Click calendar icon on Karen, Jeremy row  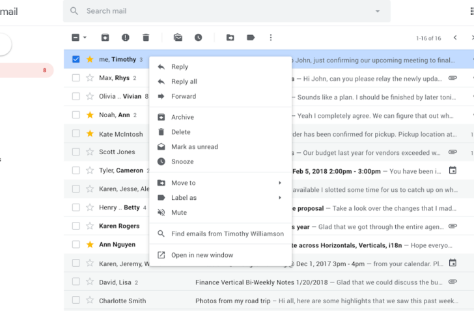click(453, 263)
